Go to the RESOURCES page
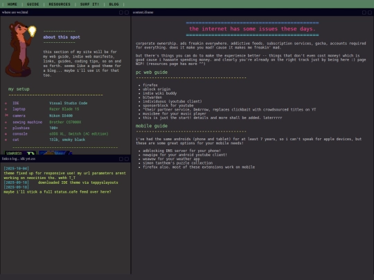Image resolution: width=374 pixels, height=280 pixels. click(x=60, y=4)
